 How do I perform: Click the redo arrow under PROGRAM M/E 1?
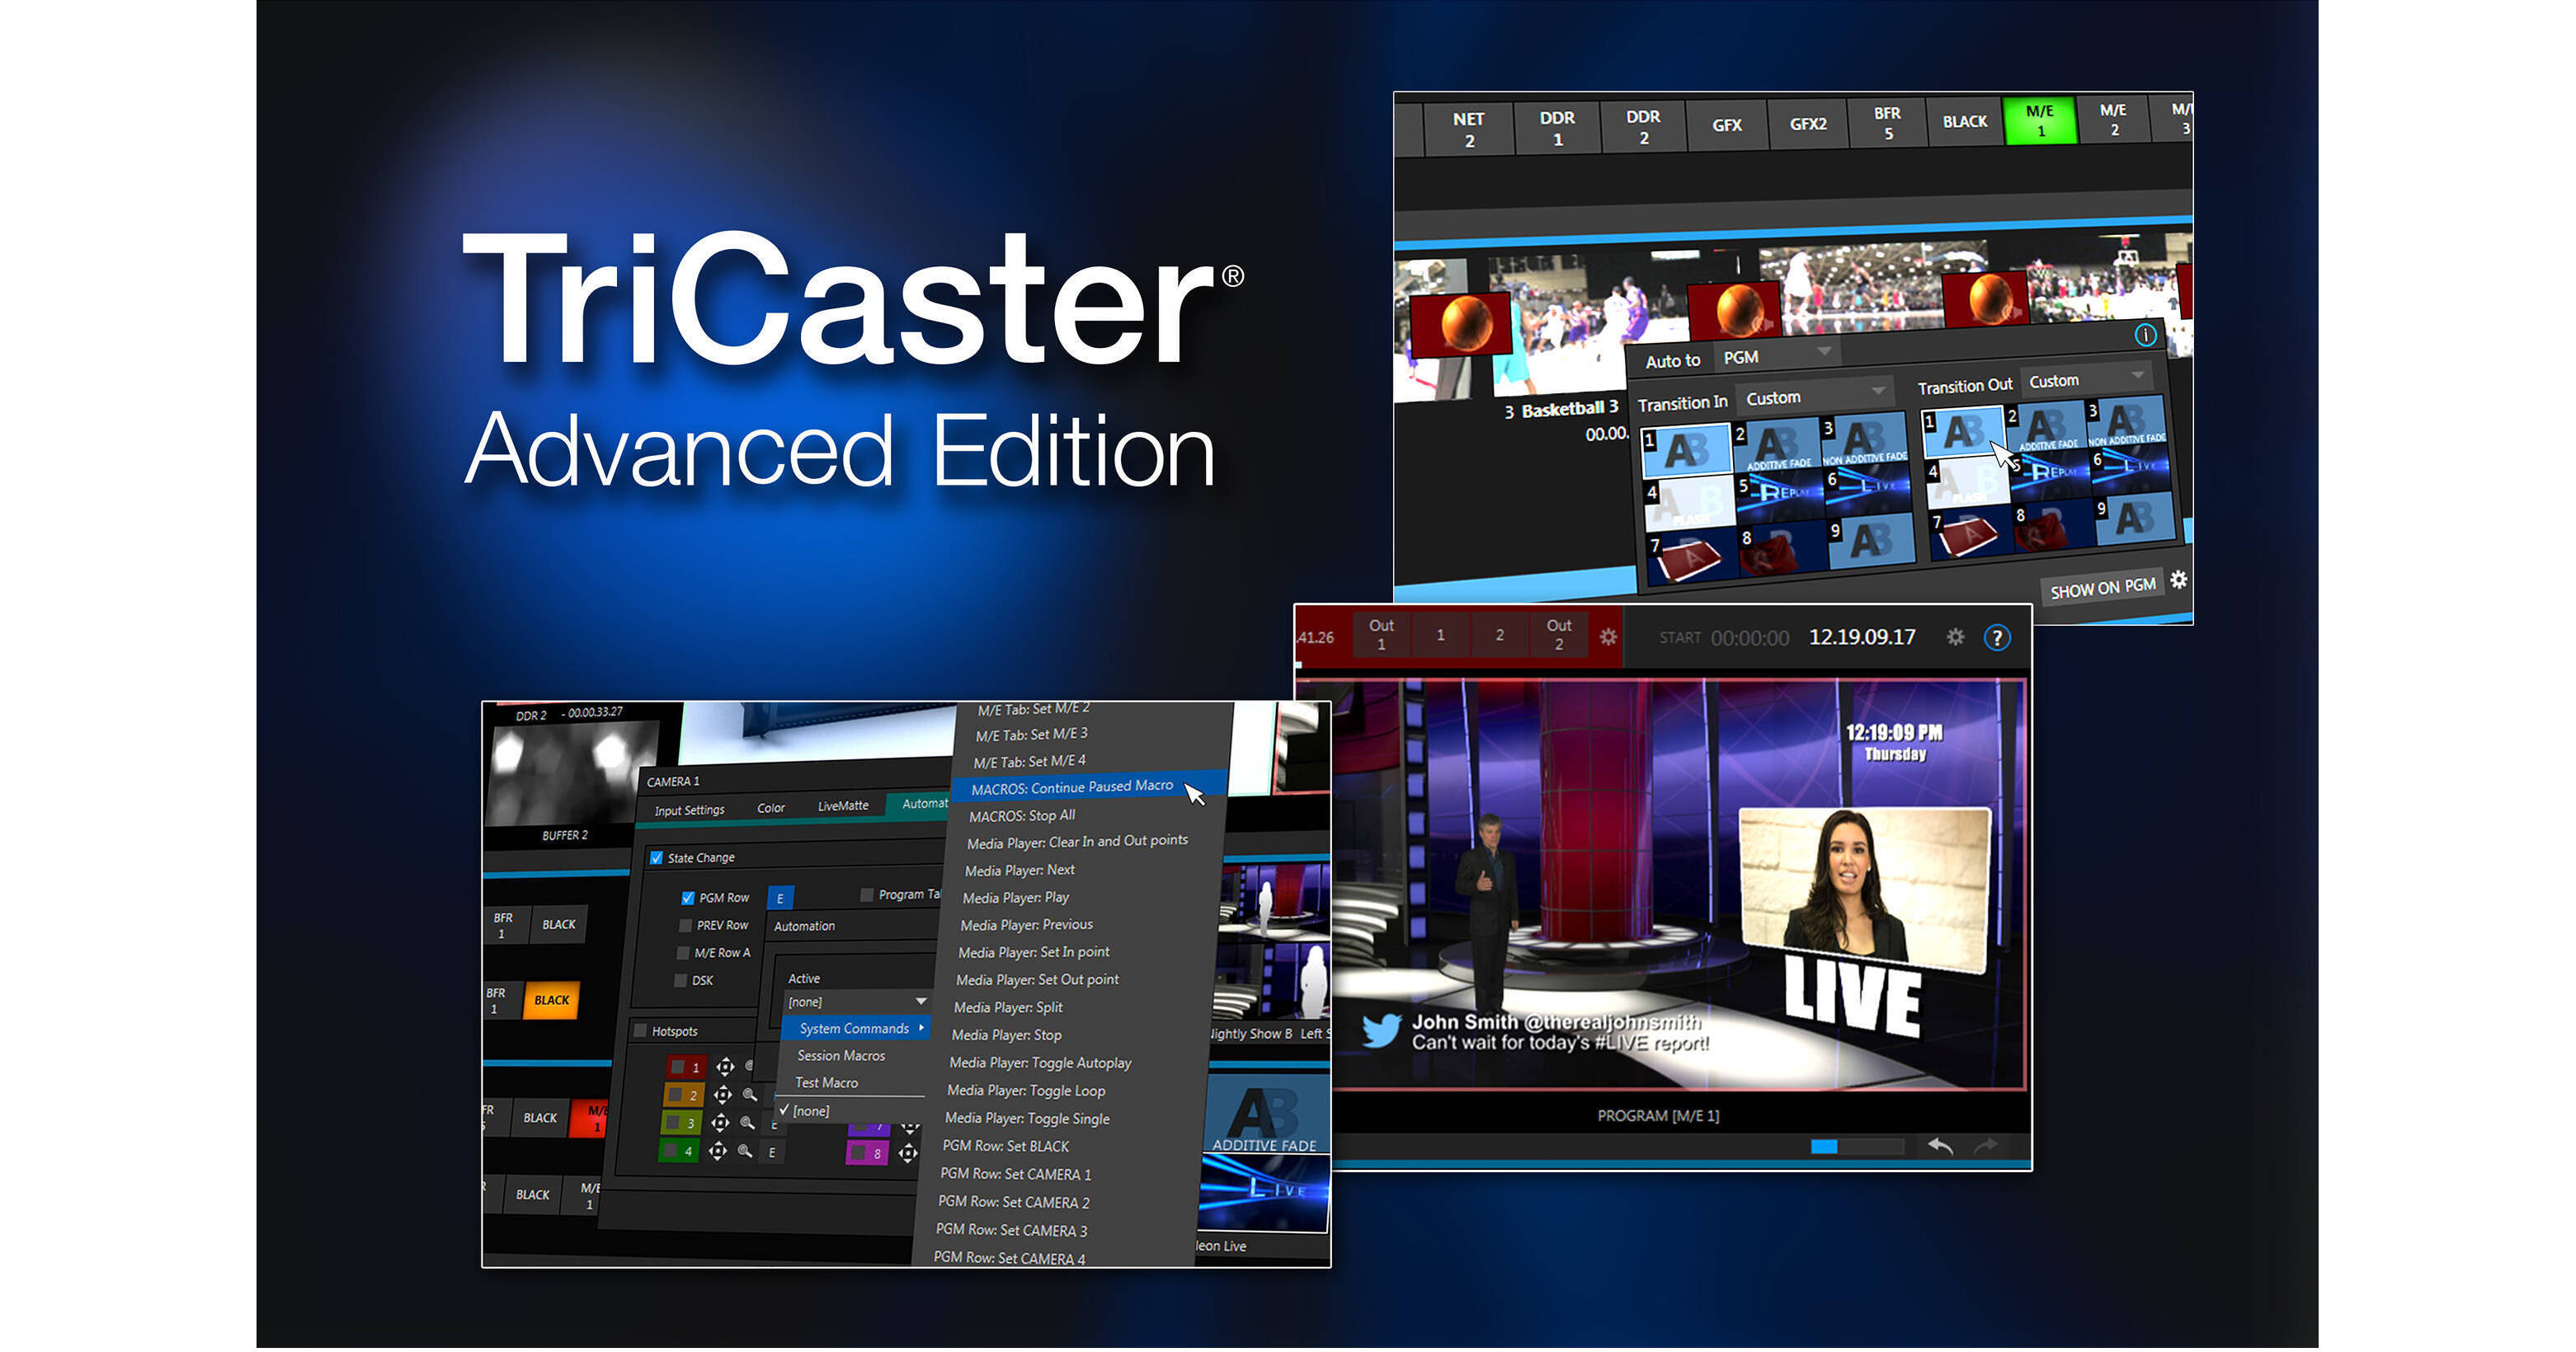point(1985,1146)
